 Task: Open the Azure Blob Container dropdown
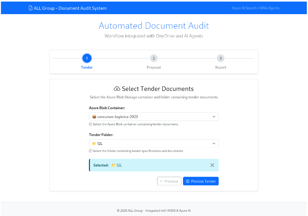pyautogui.click(x=154, y=117)
